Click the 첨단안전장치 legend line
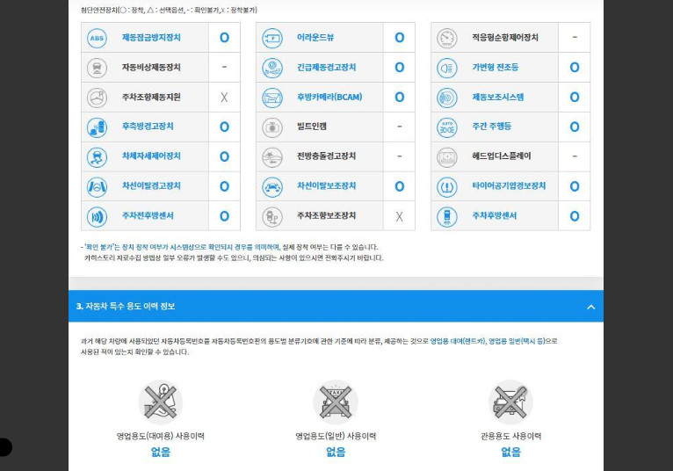The width and height of the screenshot is (673, 471). [x=169, y=10]
